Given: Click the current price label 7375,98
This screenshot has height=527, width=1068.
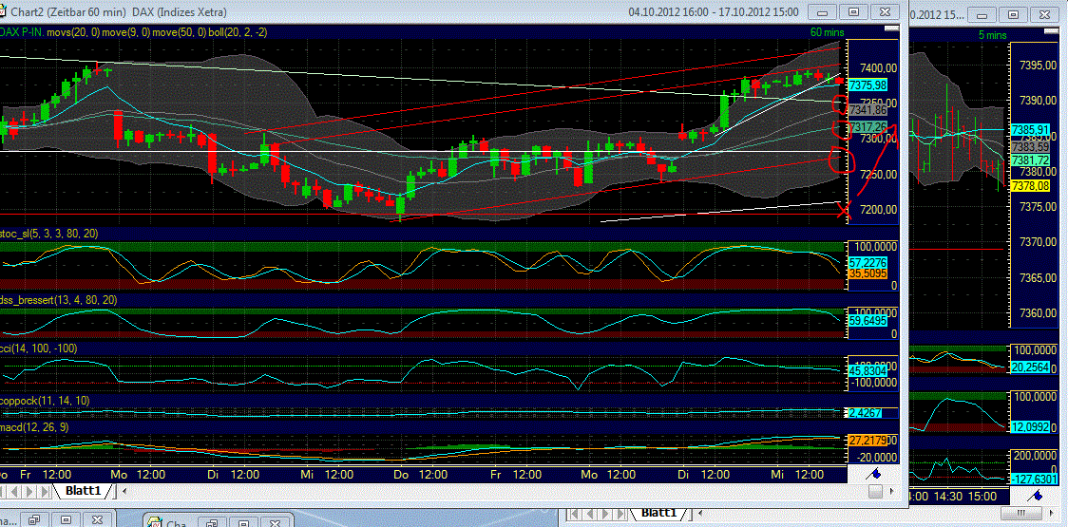Looking at the screenshot, I should (868, 85).
